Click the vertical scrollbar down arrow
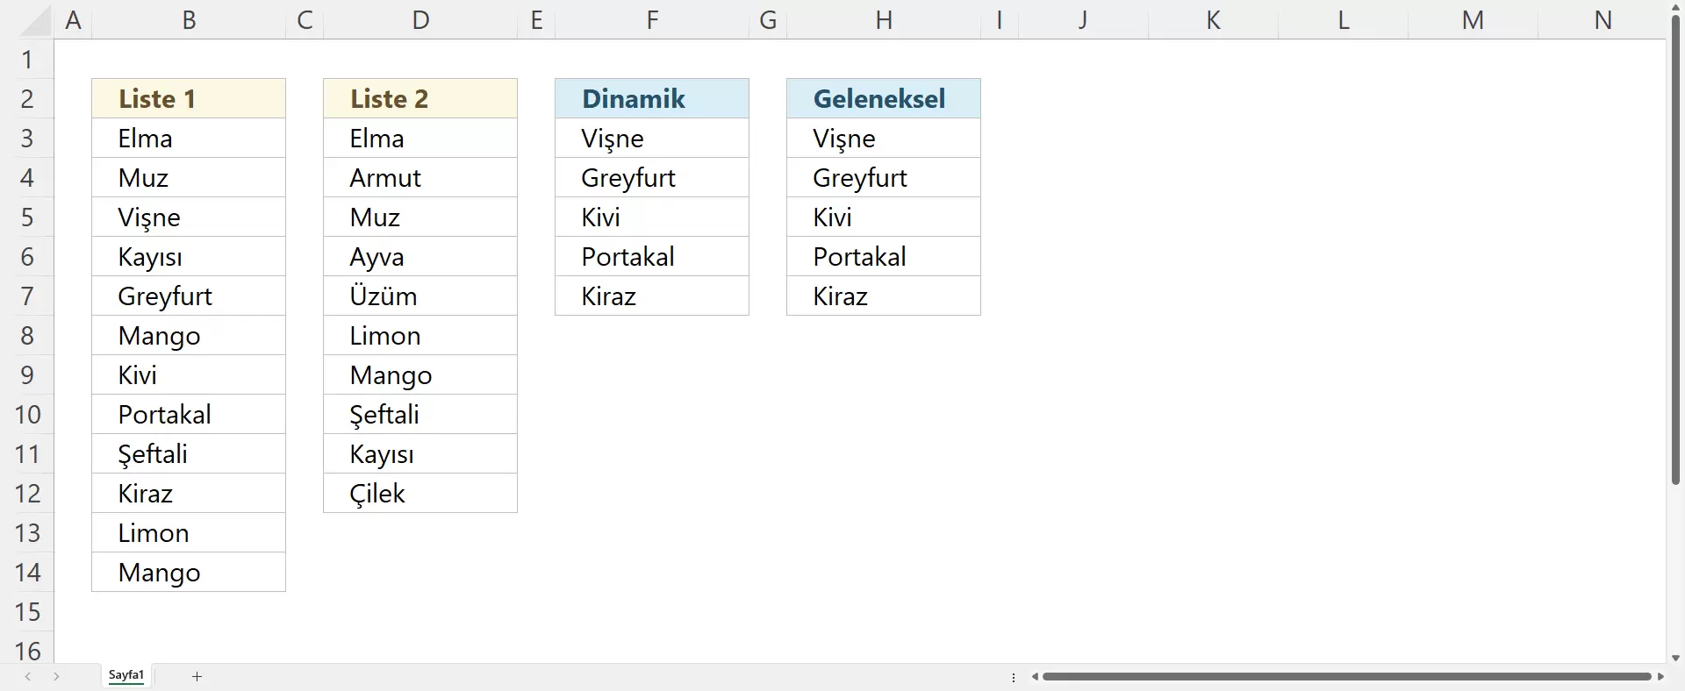The height and width of the screenshot is (691, 1685). (x=1675, y=658)
